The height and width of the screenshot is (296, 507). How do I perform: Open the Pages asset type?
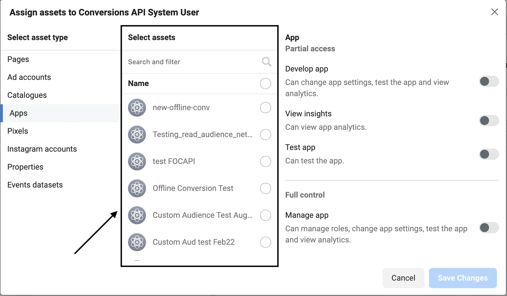pyautogui.click(x=60, y=59)
